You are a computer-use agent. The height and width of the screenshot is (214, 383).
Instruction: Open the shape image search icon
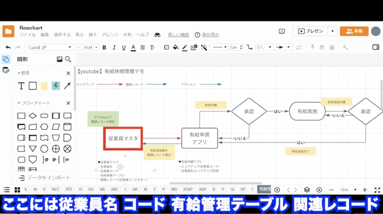59,59
